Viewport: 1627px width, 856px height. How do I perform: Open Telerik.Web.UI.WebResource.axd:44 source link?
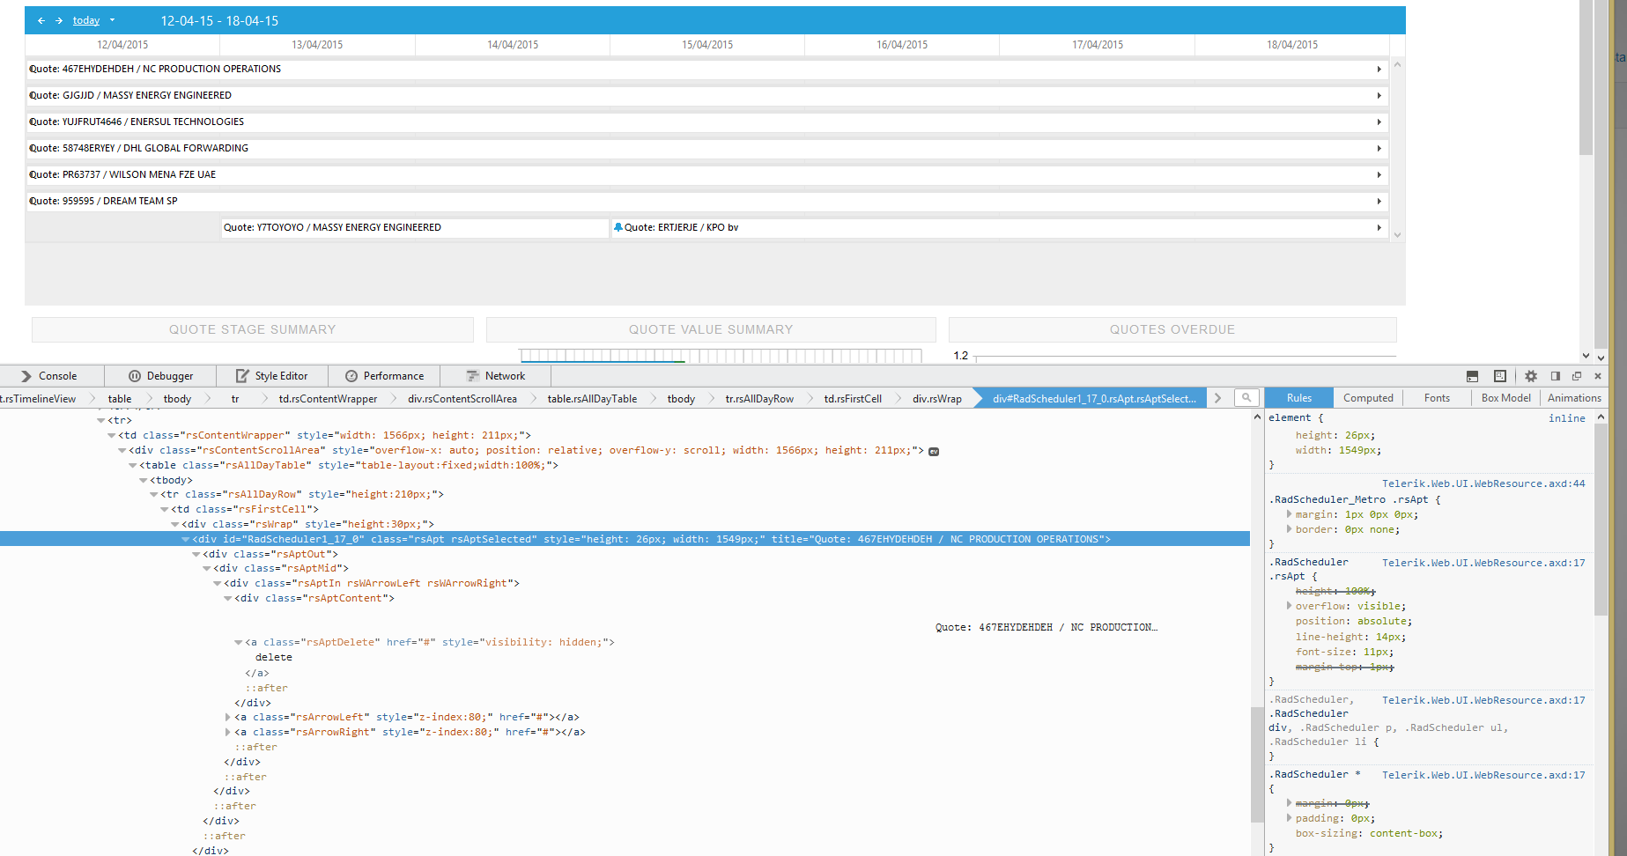[1483, 484]
